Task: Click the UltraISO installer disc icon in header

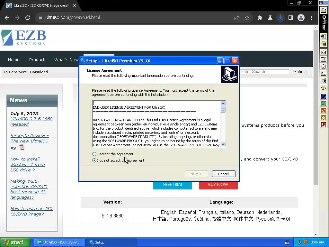Action: click(229, 74)
